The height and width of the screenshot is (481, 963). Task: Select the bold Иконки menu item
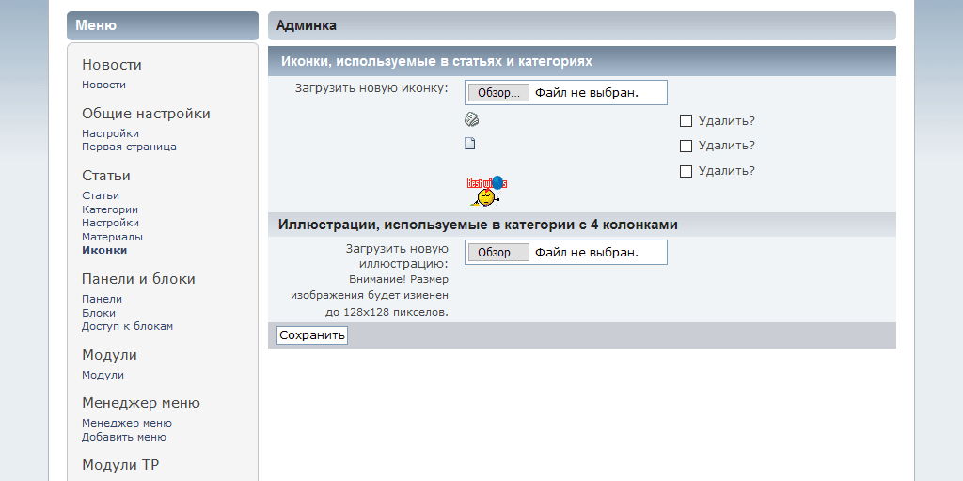point(104,250)
